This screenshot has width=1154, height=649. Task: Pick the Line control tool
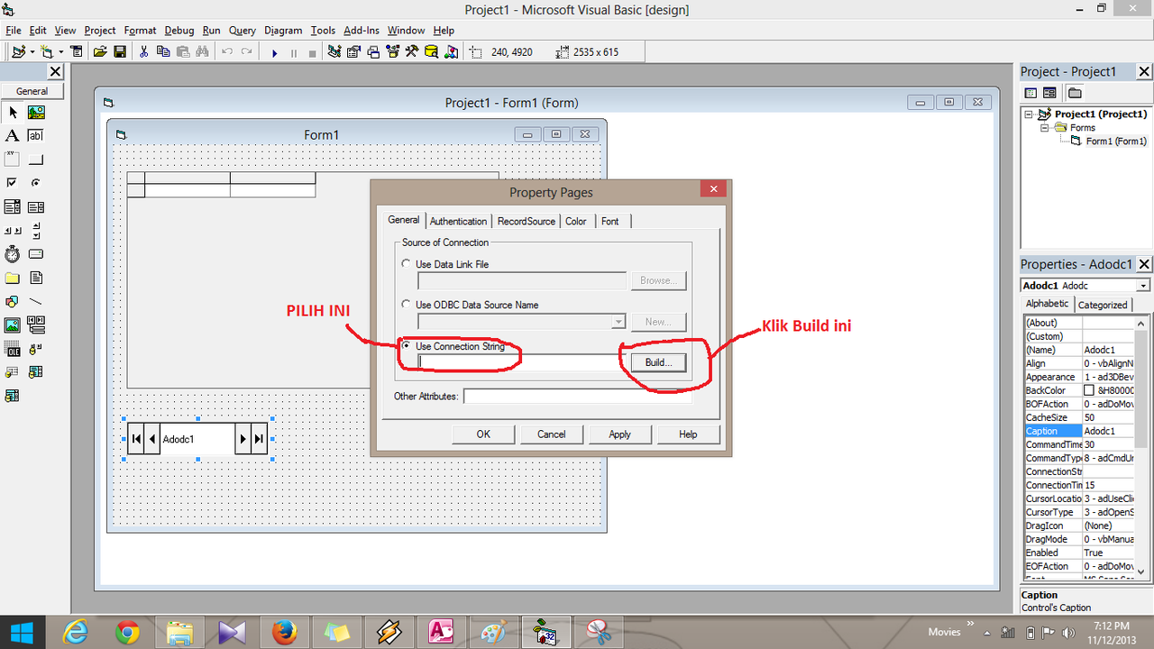36,301
